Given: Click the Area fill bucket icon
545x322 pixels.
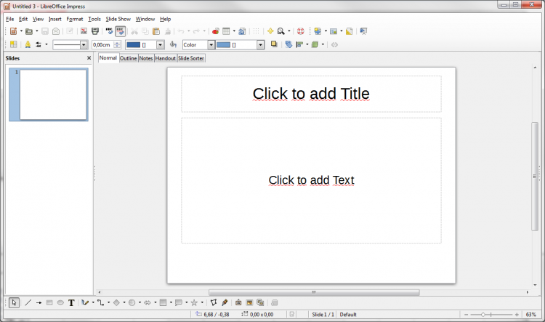Looking at the screenshot, I should pyautogui.click(x=173, y=44).
